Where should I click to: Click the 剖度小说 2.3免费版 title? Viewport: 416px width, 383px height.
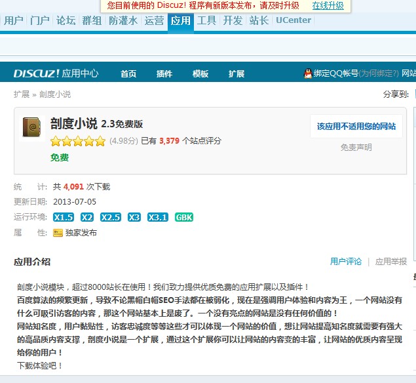(x=96, y=123)
